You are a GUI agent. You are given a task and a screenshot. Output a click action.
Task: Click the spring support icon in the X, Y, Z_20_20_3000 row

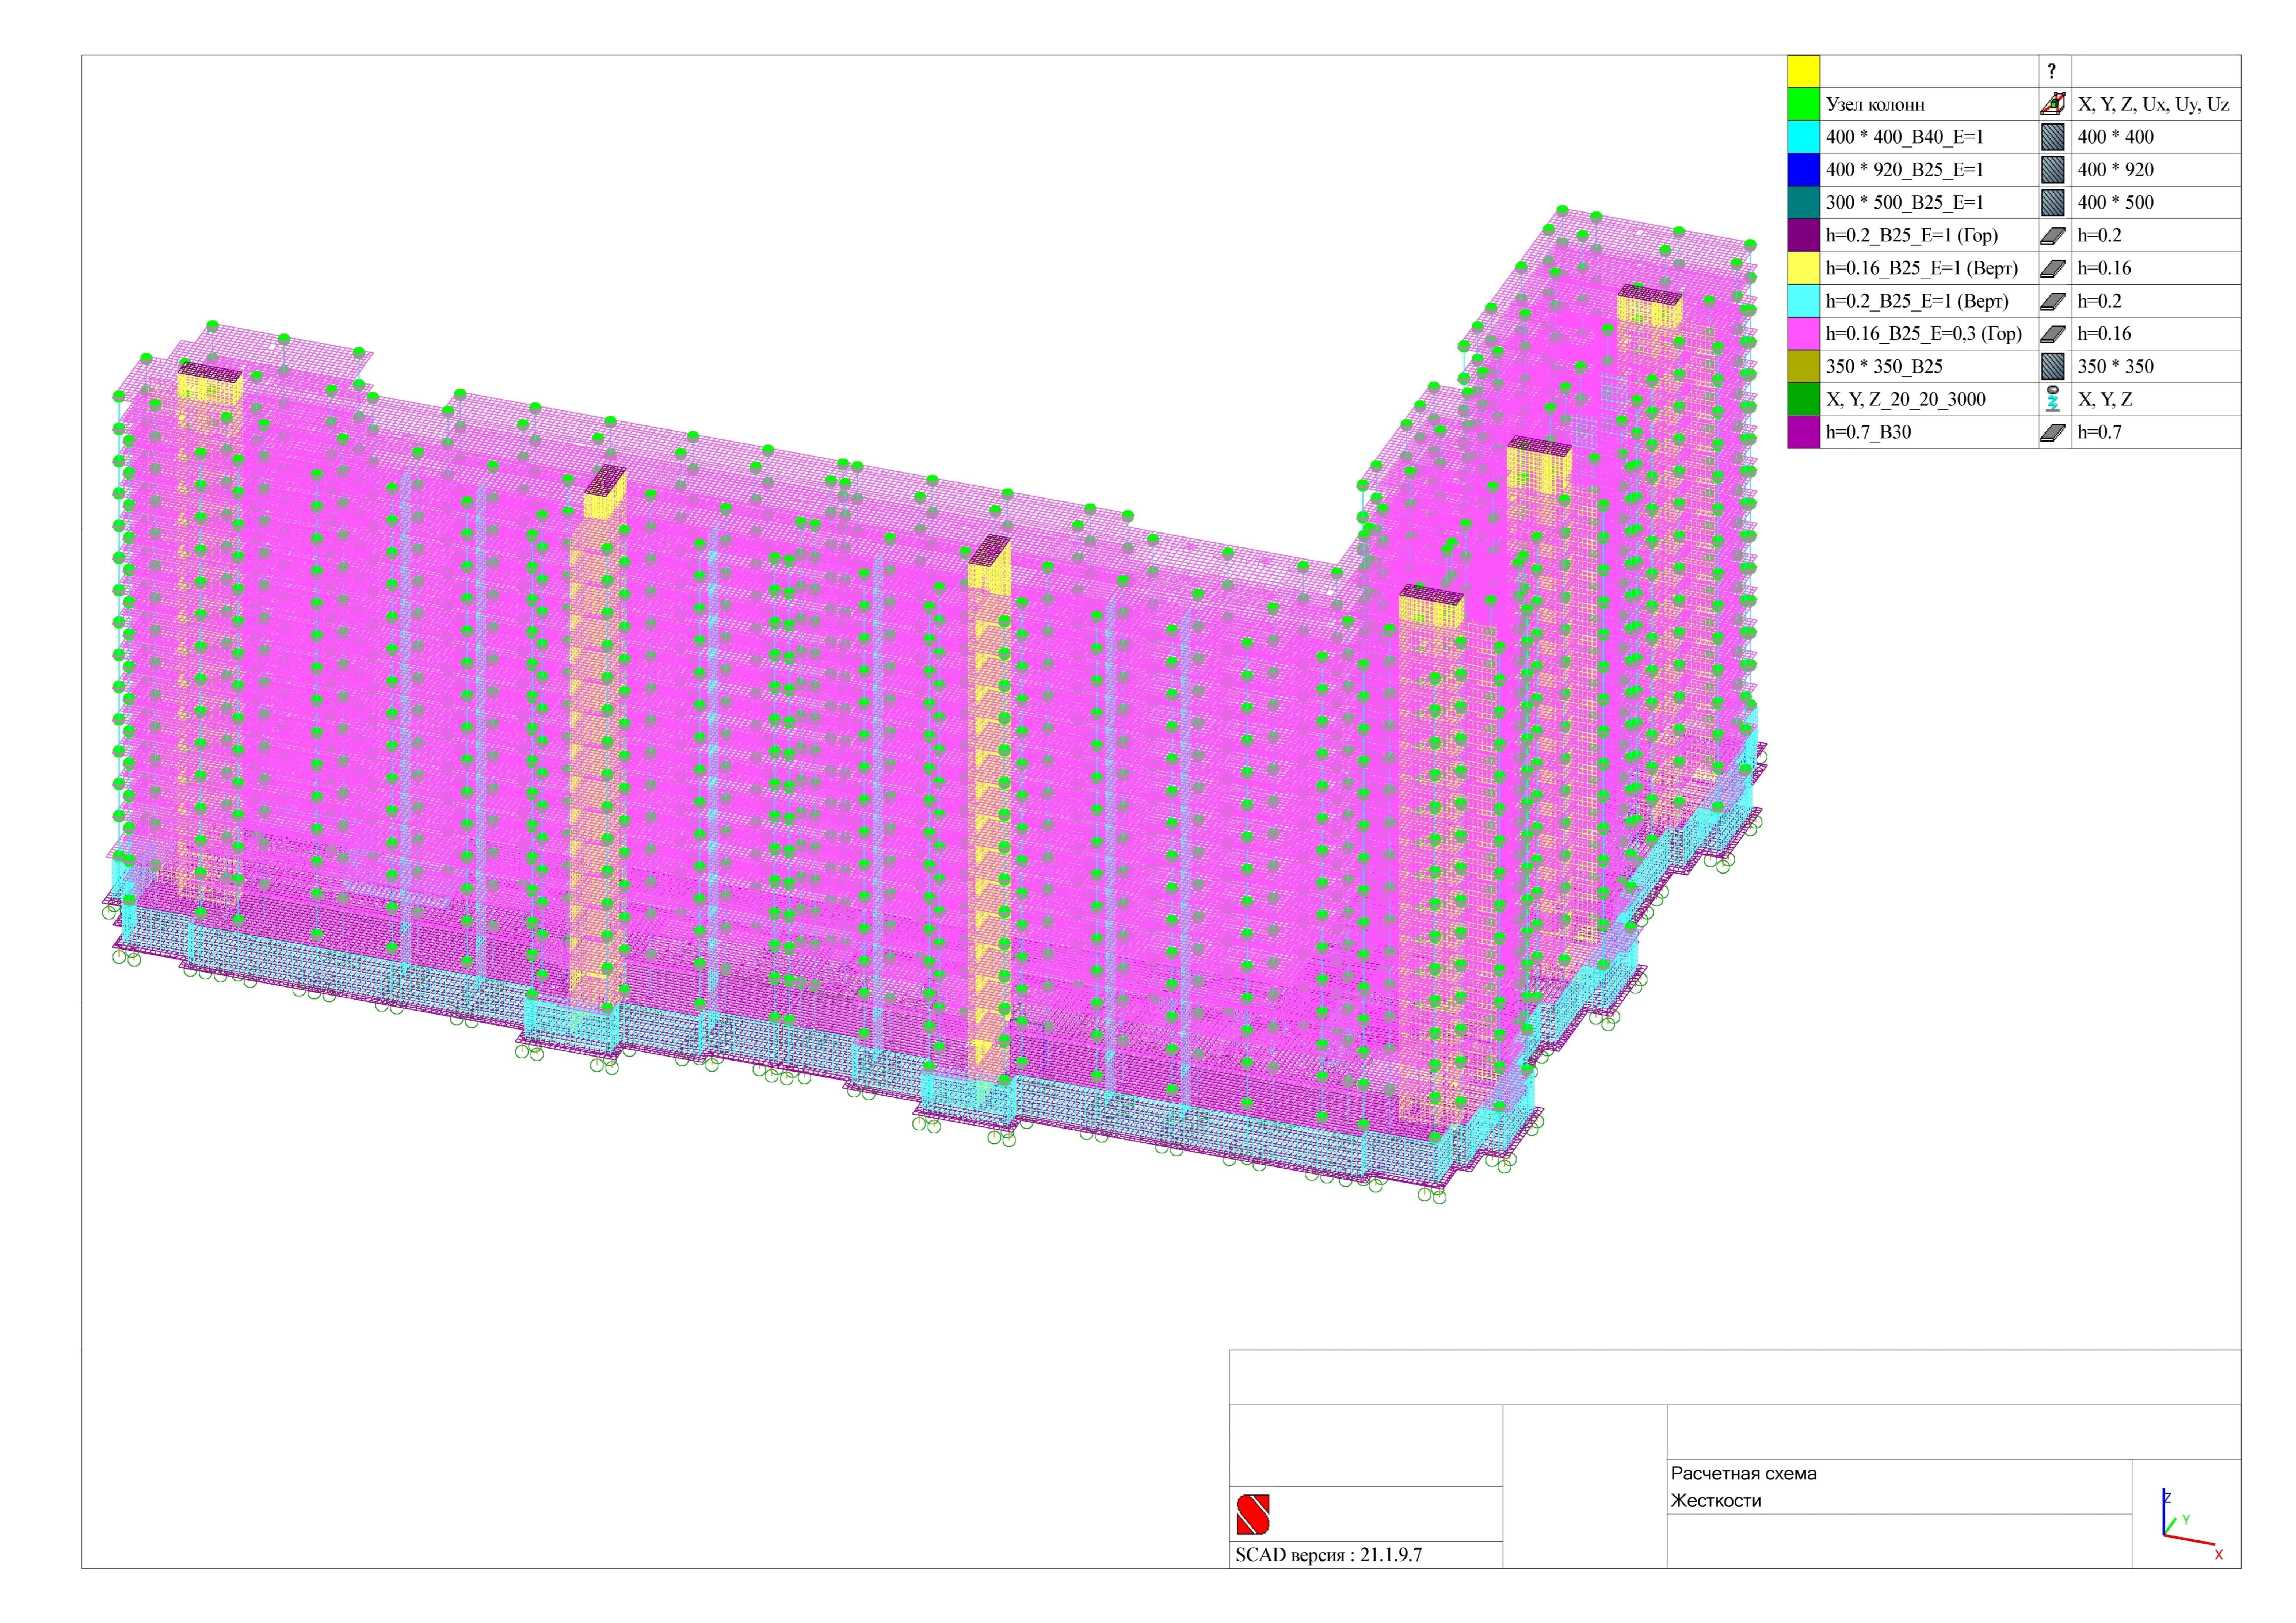click(x=2053, y=399)
